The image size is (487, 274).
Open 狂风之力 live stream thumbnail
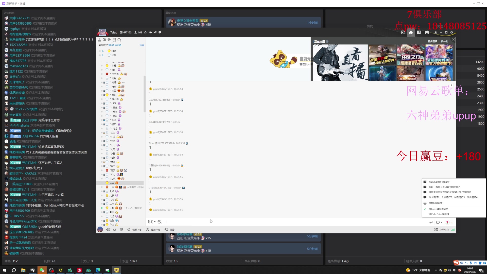coord(411,55)
